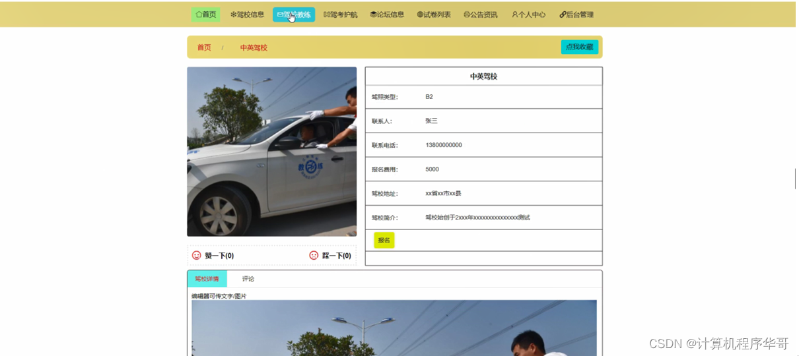Screen dimensions: 799x356
Task: Click the yellow 报名 sign-up button
Action: pyautogui.click(x=384, y=240)
